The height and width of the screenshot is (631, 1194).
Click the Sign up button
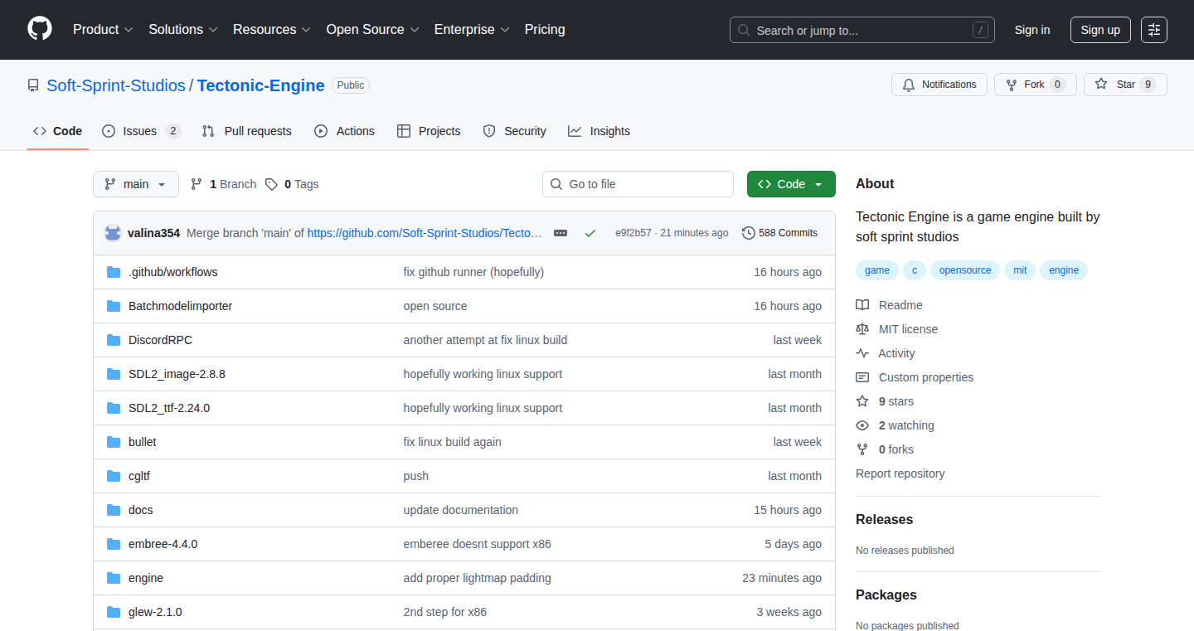tap(1100, 30)
